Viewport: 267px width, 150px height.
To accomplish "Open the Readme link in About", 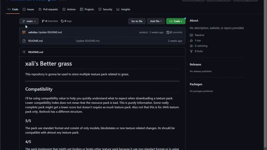I will point(199,35).
